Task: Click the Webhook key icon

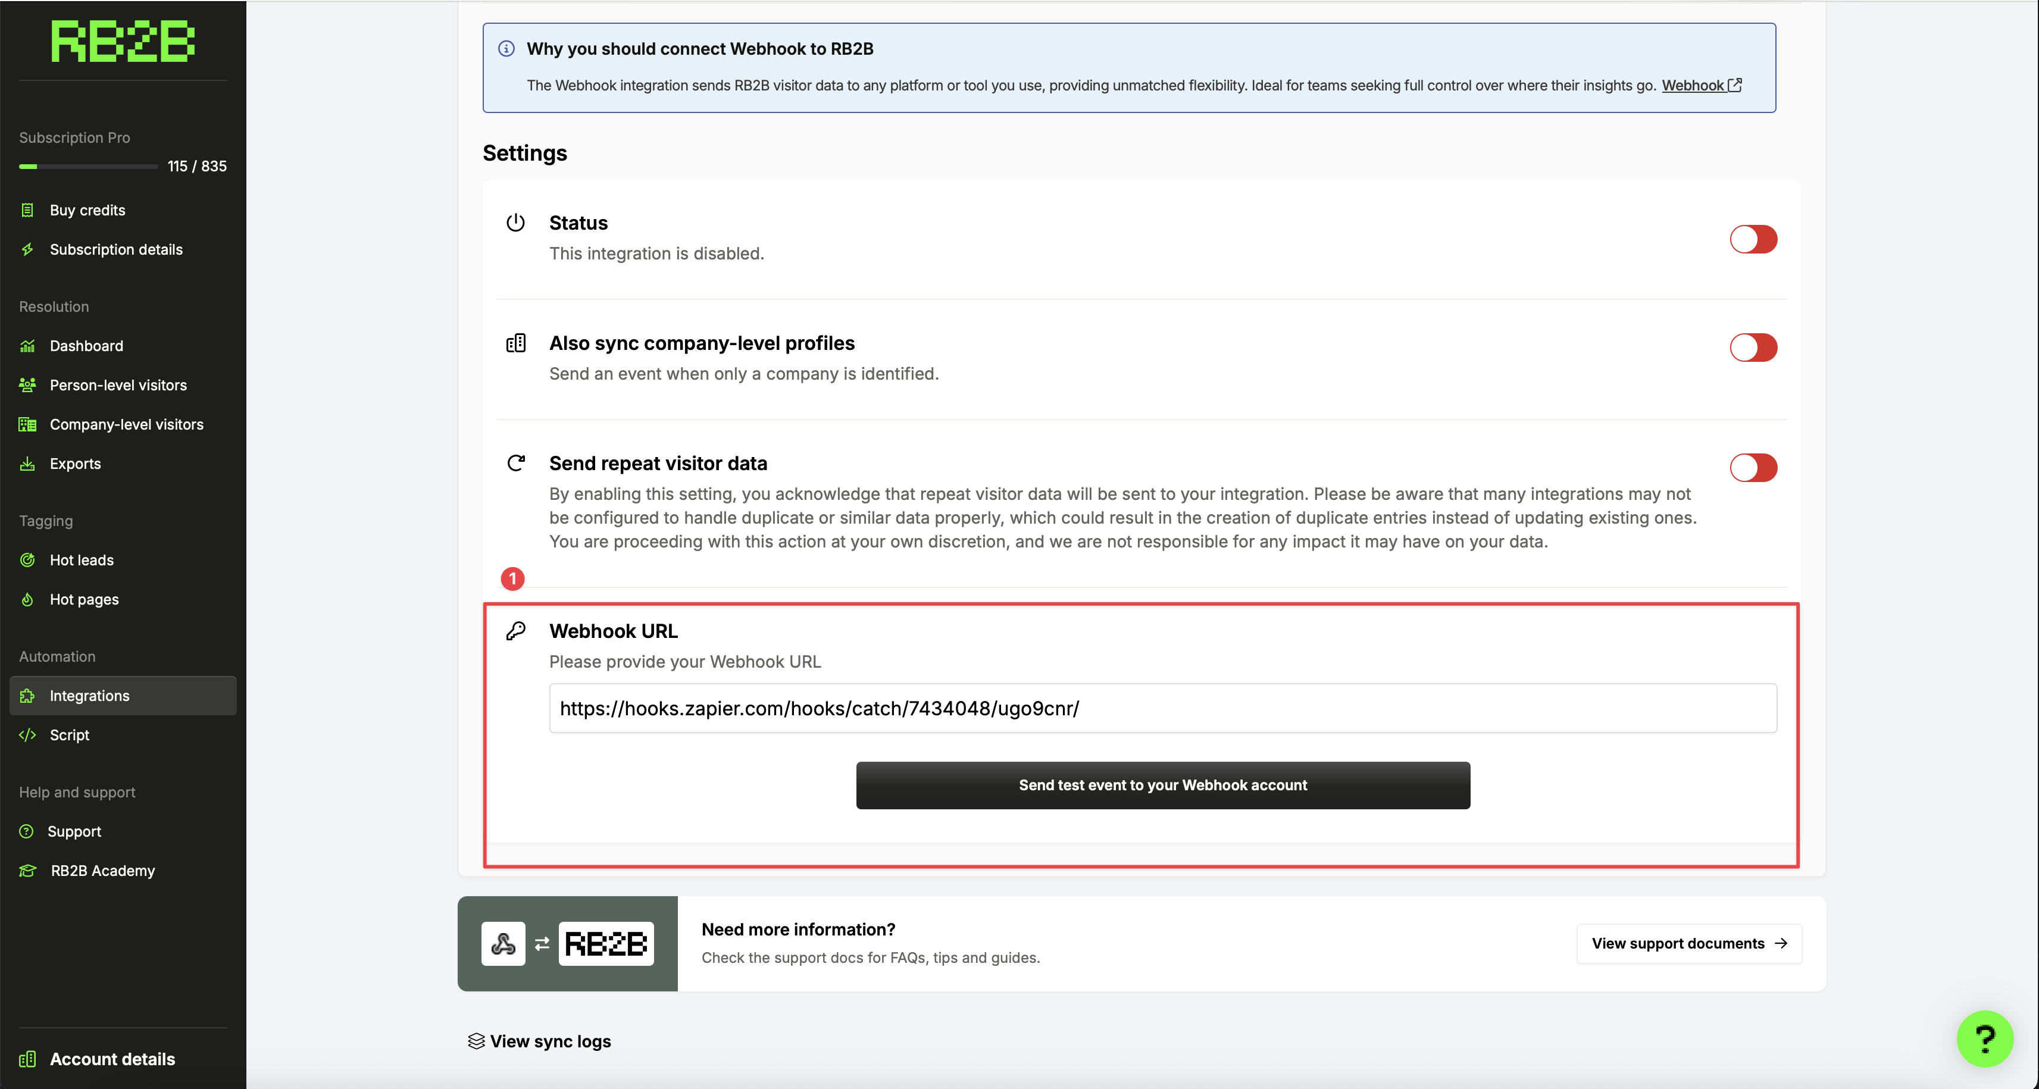Action: tap(515, 631)
